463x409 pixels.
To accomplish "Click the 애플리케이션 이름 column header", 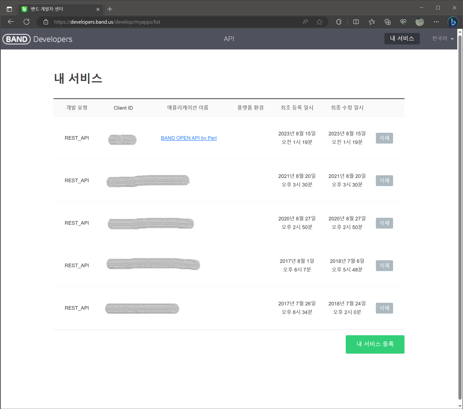I will click(x=188, y=108).
